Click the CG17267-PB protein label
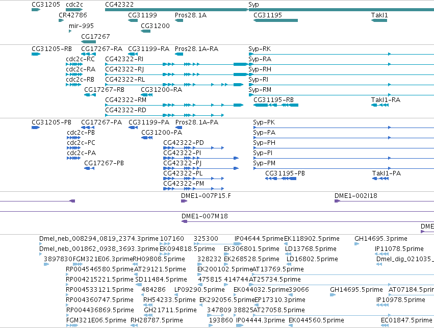This screenshot has width=434, height=328. [x=104, y=164]
